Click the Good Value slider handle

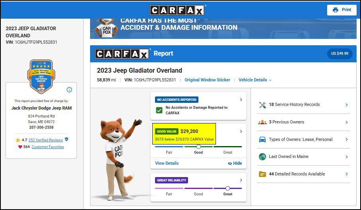[x=198, y=147]
